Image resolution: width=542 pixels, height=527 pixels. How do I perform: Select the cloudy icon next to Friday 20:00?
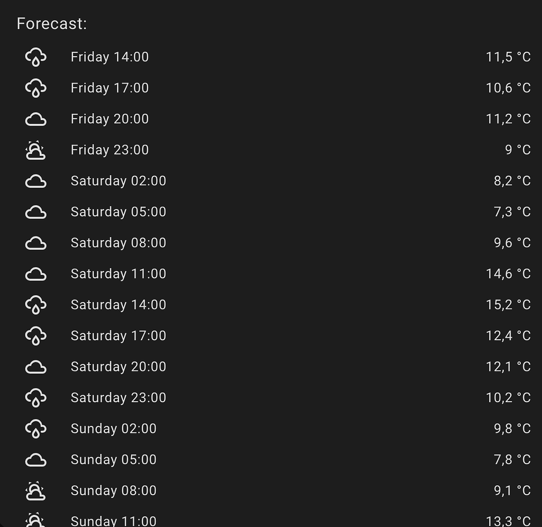tap(35, 119)
